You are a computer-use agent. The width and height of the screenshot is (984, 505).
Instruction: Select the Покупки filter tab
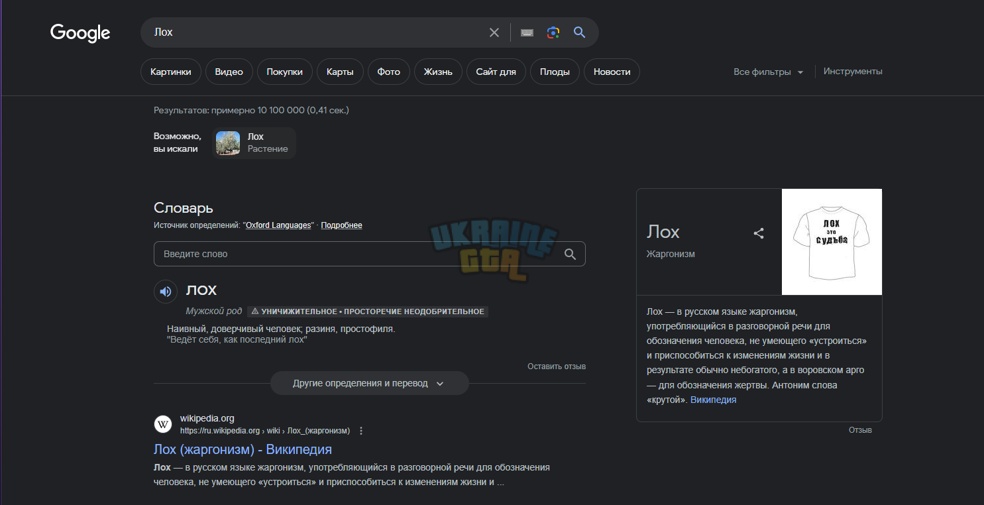tap(285, 72)
